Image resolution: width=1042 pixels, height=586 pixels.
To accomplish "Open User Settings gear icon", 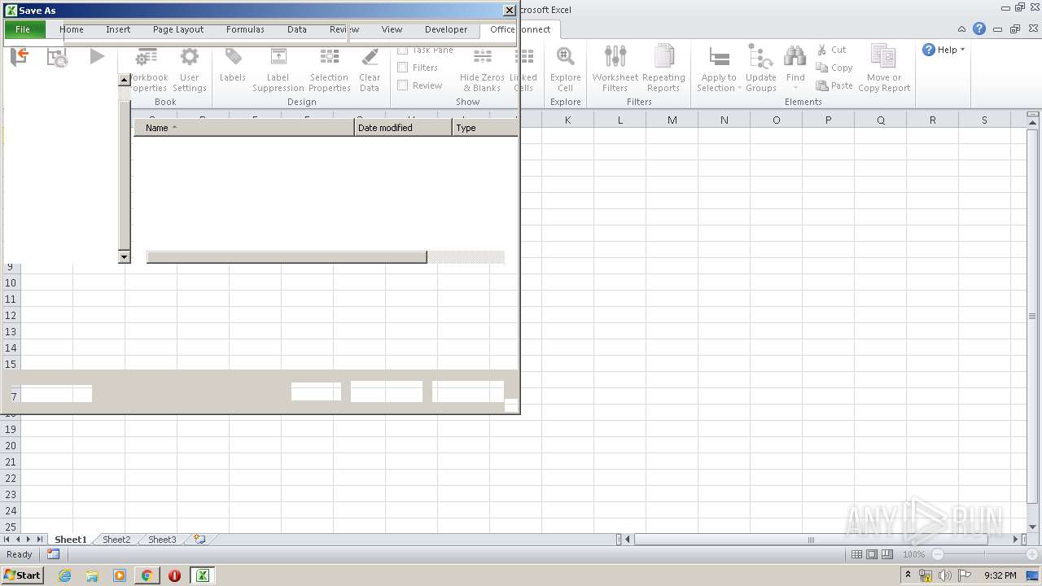I will (x=189, y=58).
